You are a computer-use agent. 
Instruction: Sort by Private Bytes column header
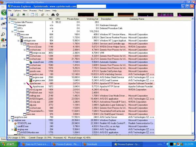[71, 19]
